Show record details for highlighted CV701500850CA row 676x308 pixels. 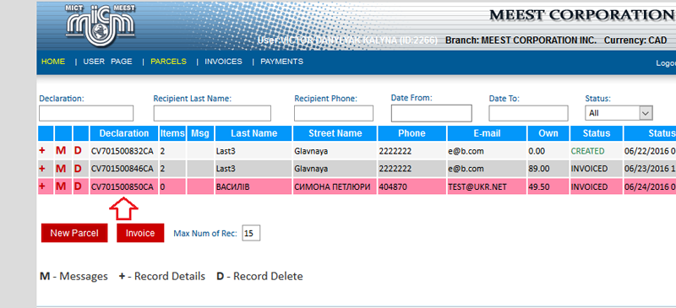[42, 186]
